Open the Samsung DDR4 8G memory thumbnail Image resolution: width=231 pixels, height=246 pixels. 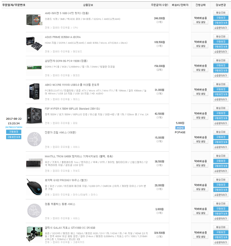[x=34, y=68]
